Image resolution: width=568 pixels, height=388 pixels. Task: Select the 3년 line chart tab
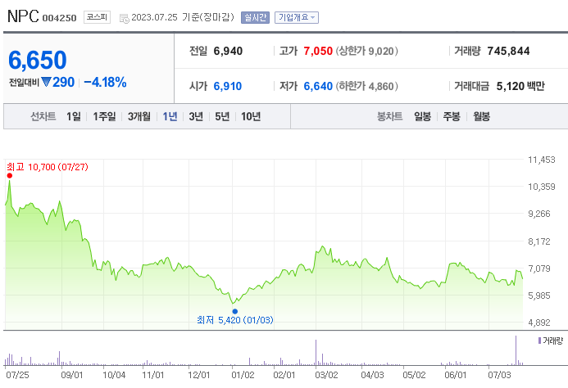(x=196, y=116)
